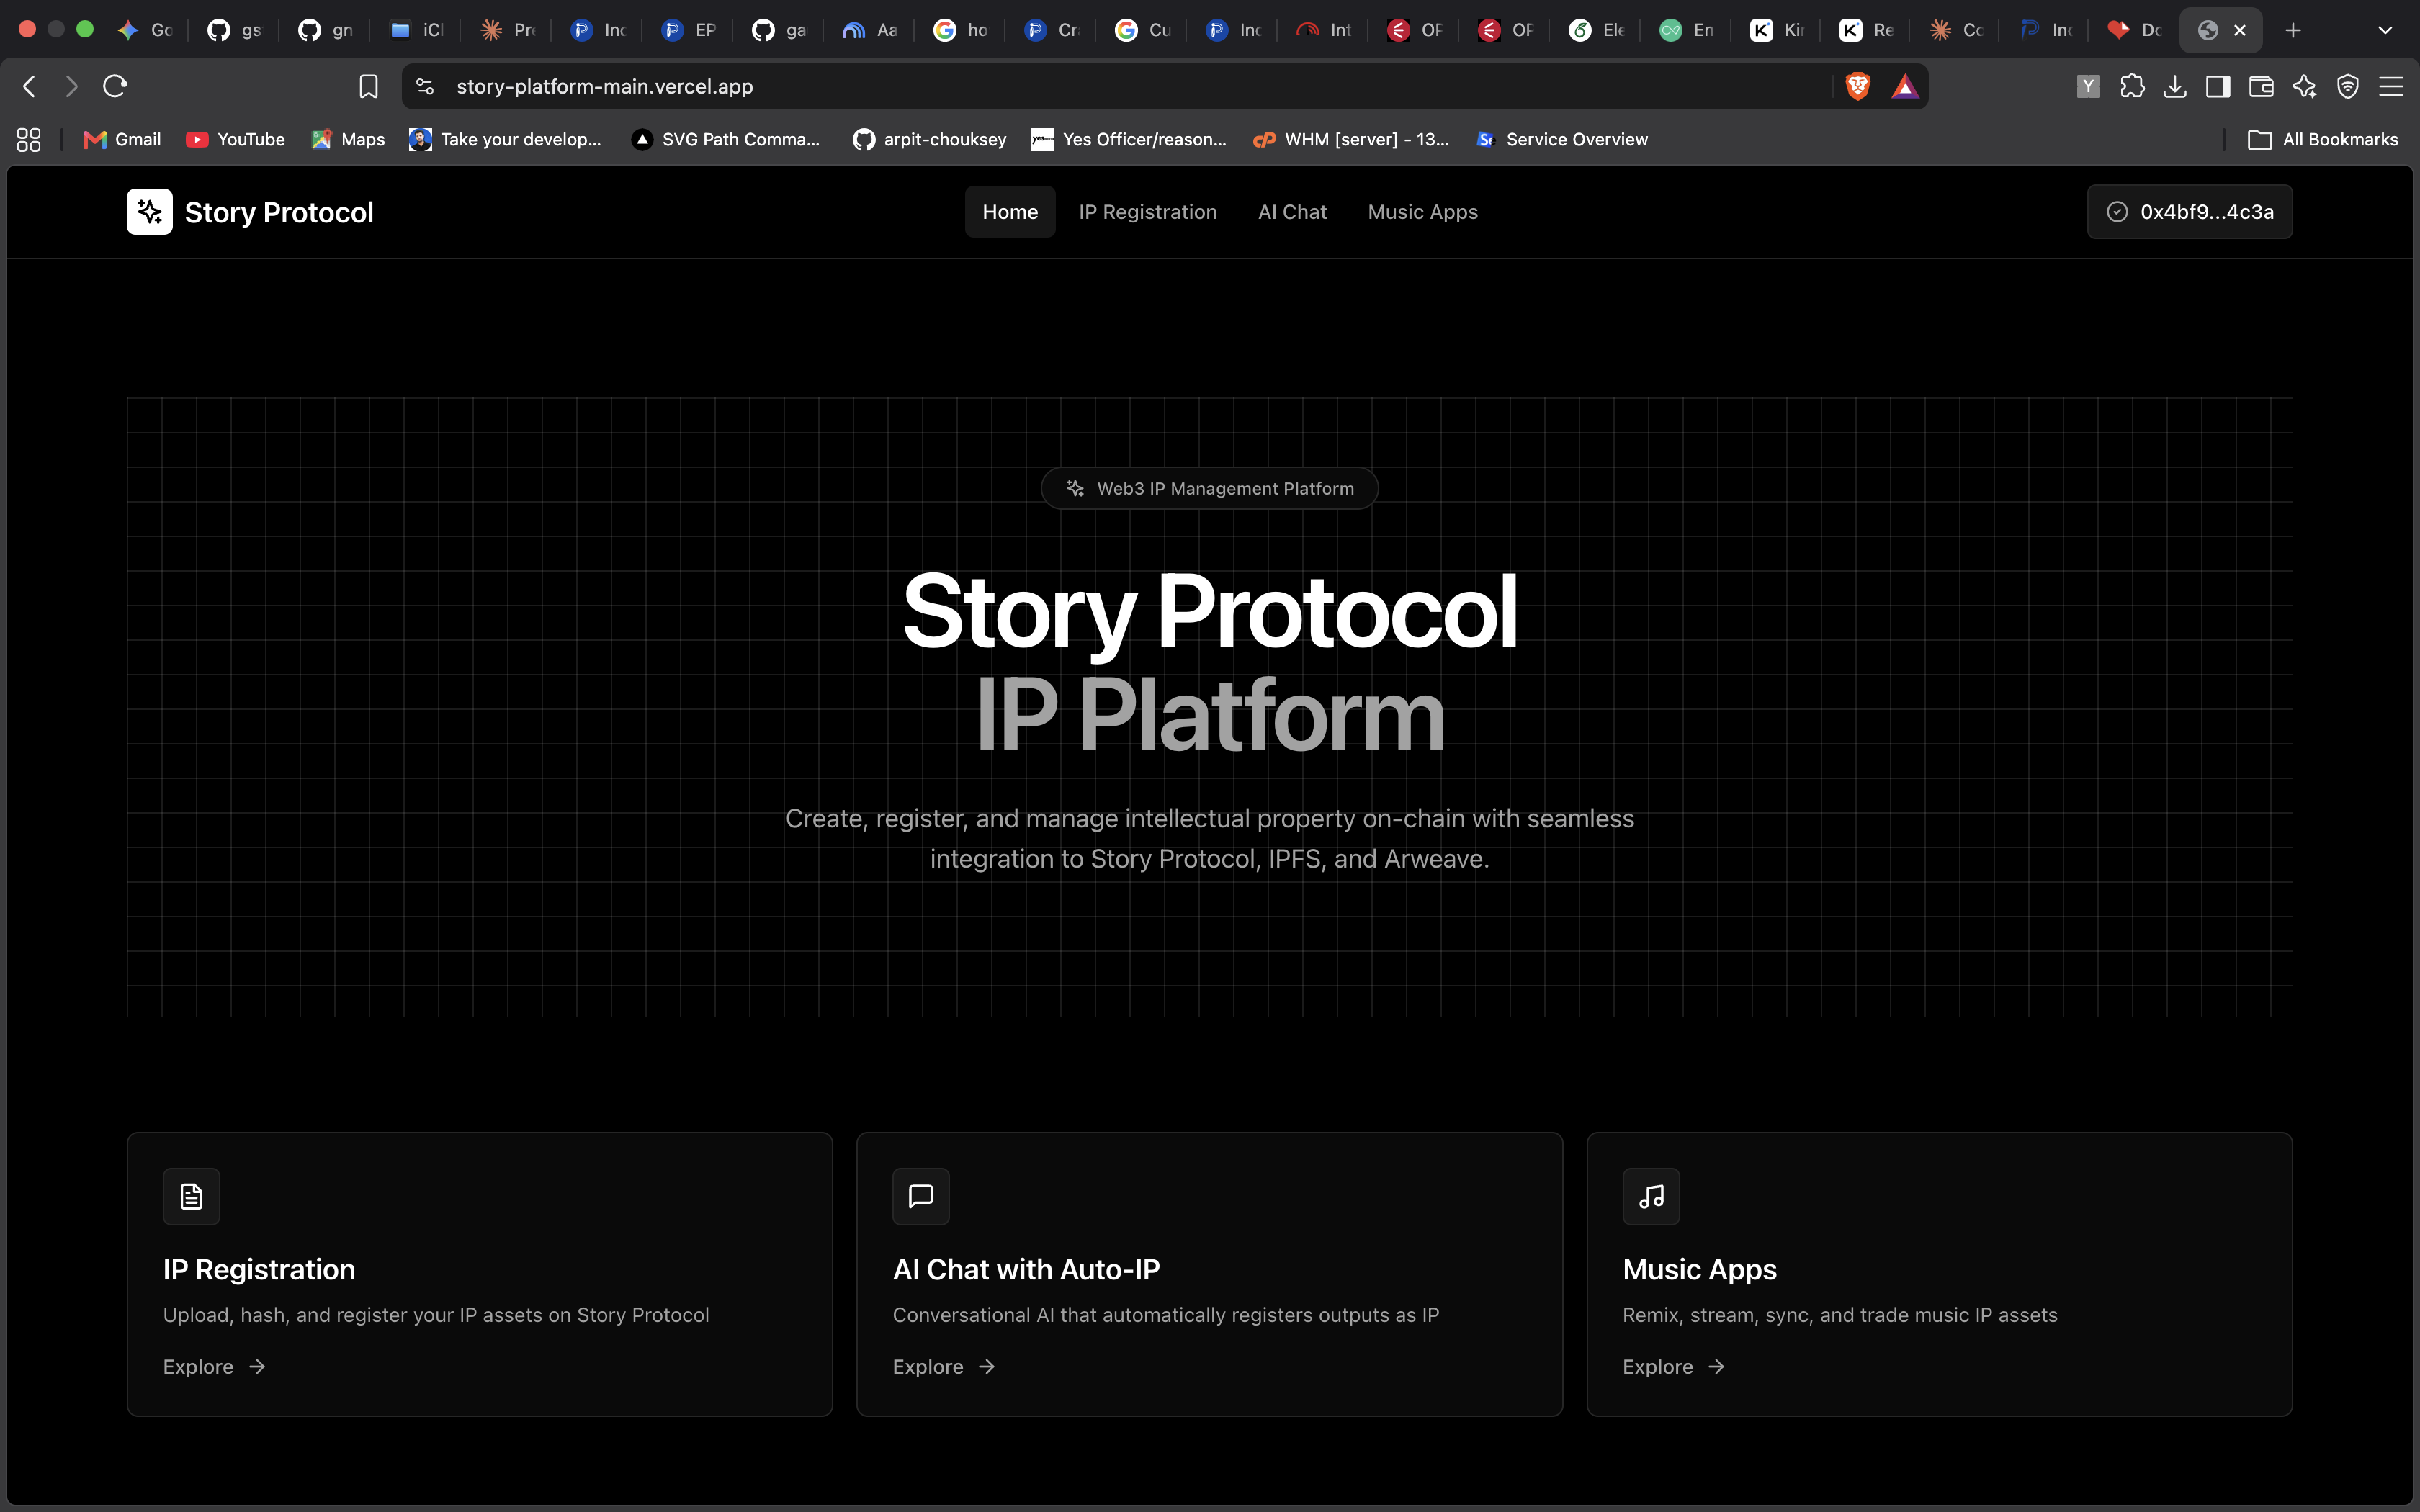Click the Brave VPN shield icon
This screenshot has height=1512, width=2420.
click(x=2348, y=87)
